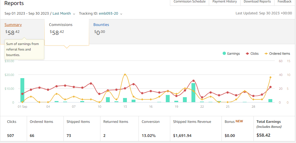Expand the Tracking ID emb093-20 dropdown
This screenshot has height=143, width=296.
click(x=101, y=14)
